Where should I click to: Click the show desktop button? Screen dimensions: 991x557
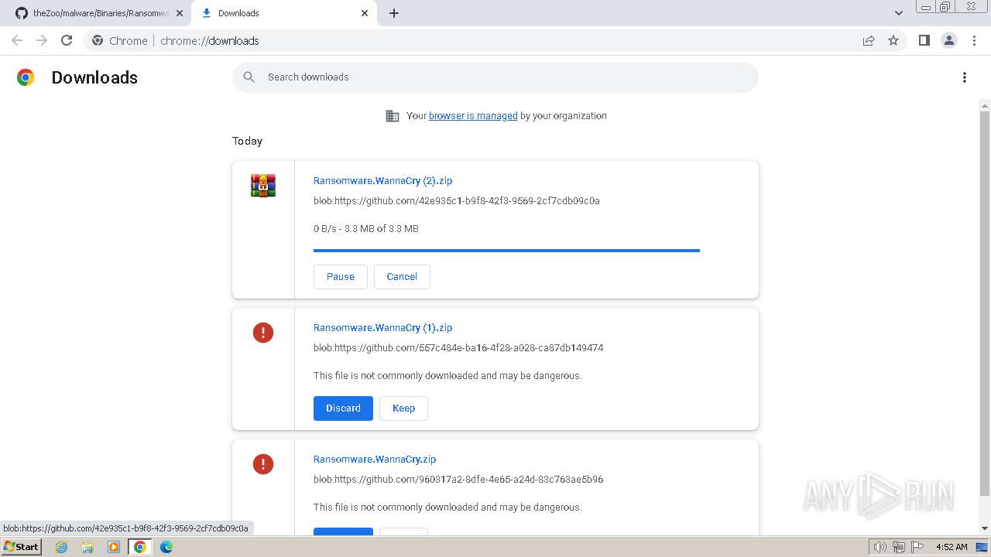click(x=982, y=547)
